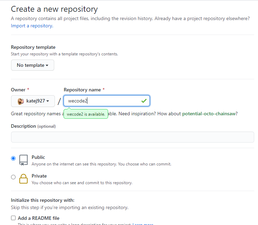This screenshot has width=258, height=225.
Task: Select the Private radio button
Action: pos(13,177)
